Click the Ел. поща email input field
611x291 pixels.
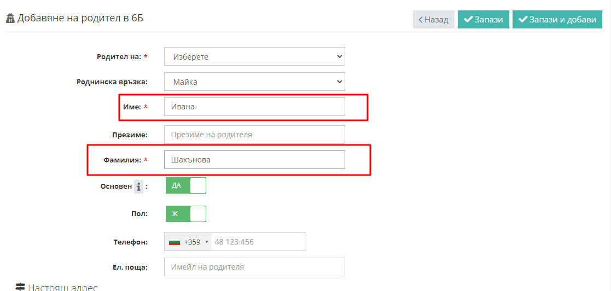[x=254, y=267]
